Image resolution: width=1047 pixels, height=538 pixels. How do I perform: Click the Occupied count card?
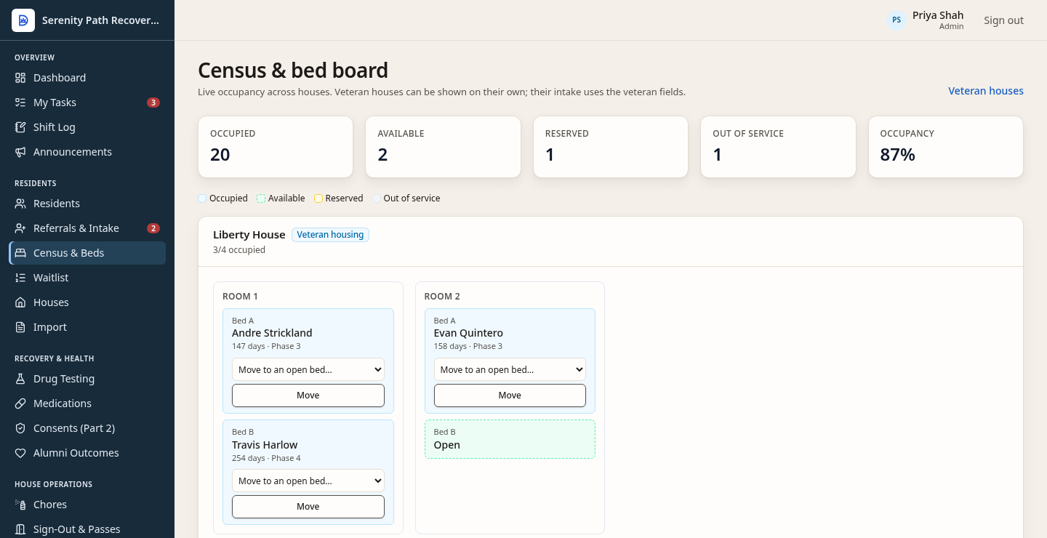coord(276,147)
